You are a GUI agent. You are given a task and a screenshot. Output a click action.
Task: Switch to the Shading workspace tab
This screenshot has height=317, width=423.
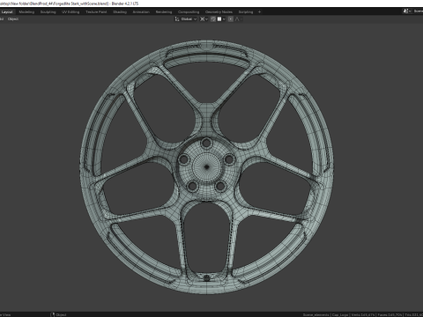coord(120,12)
